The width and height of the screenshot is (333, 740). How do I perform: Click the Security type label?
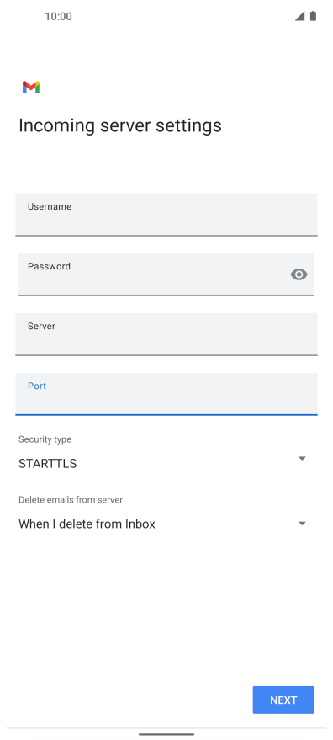[x=45, y=439]
